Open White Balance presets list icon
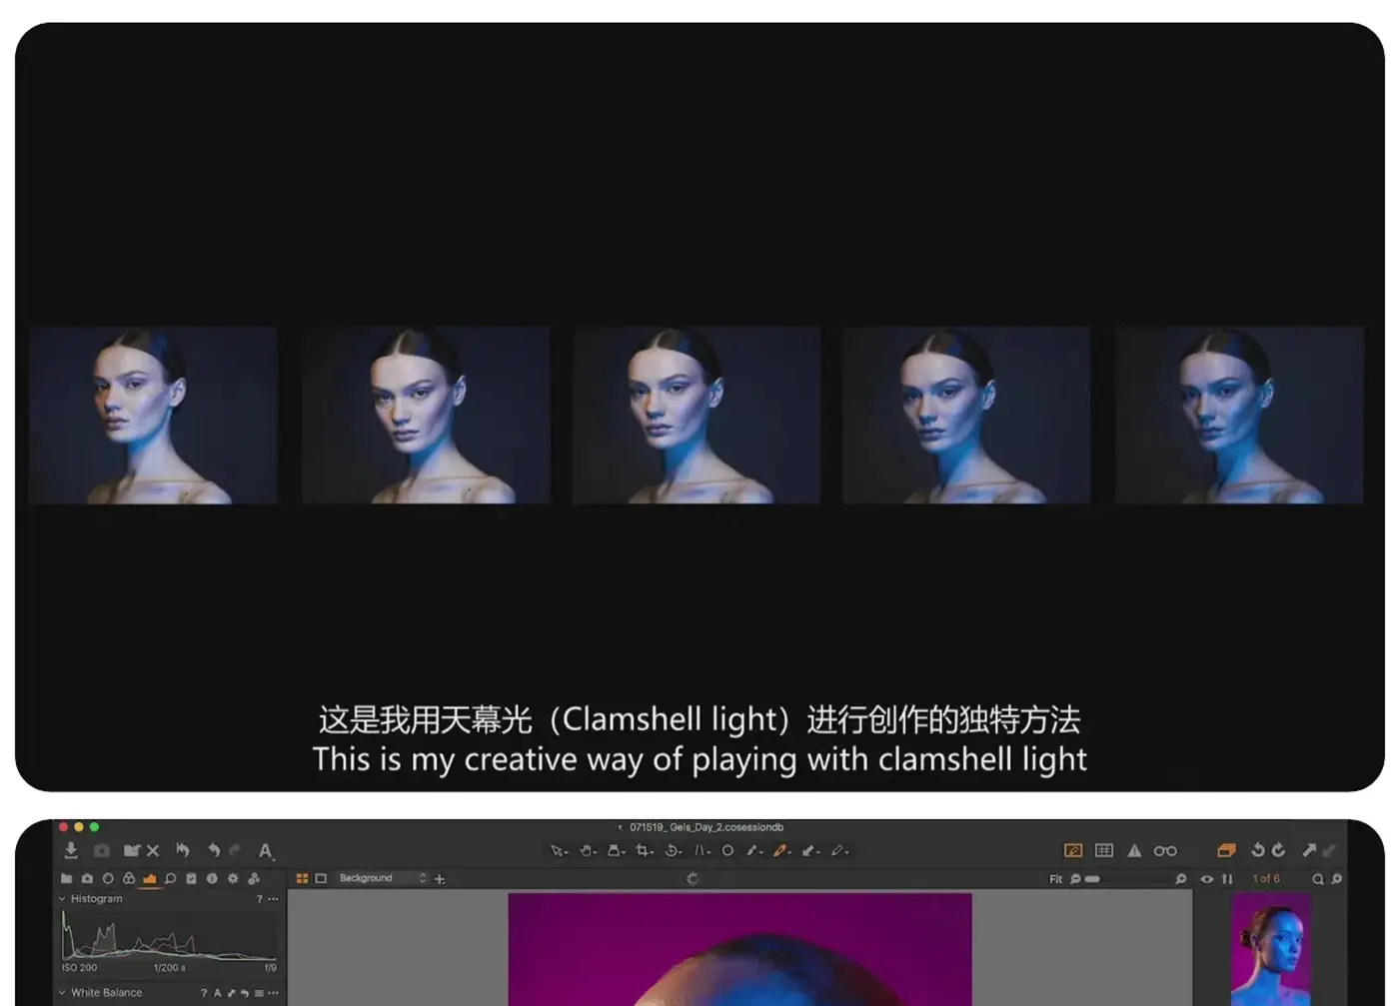This screenshot has width=1399, height=1006. 259,993
